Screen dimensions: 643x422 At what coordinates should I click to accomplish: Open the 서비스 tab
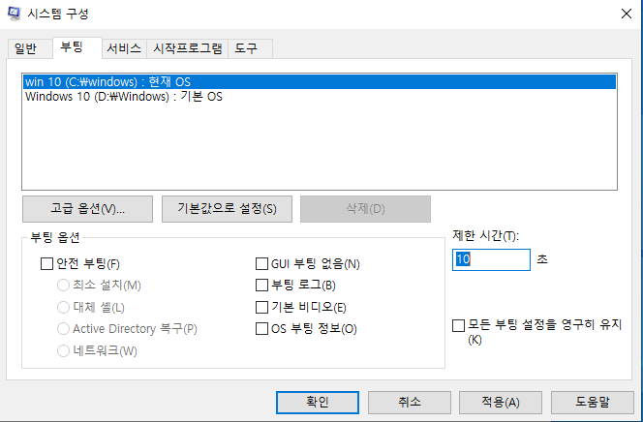pos(124,48)
